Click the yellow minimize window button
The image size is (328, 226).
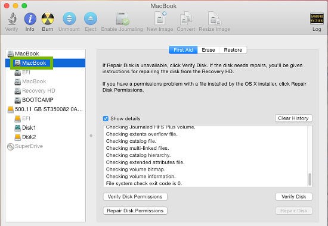16,5
